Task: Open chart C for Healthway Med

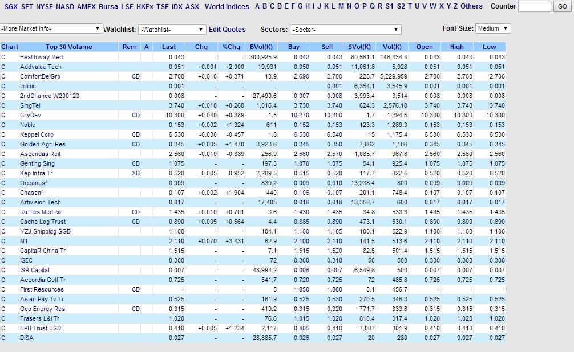Action: 3,57
